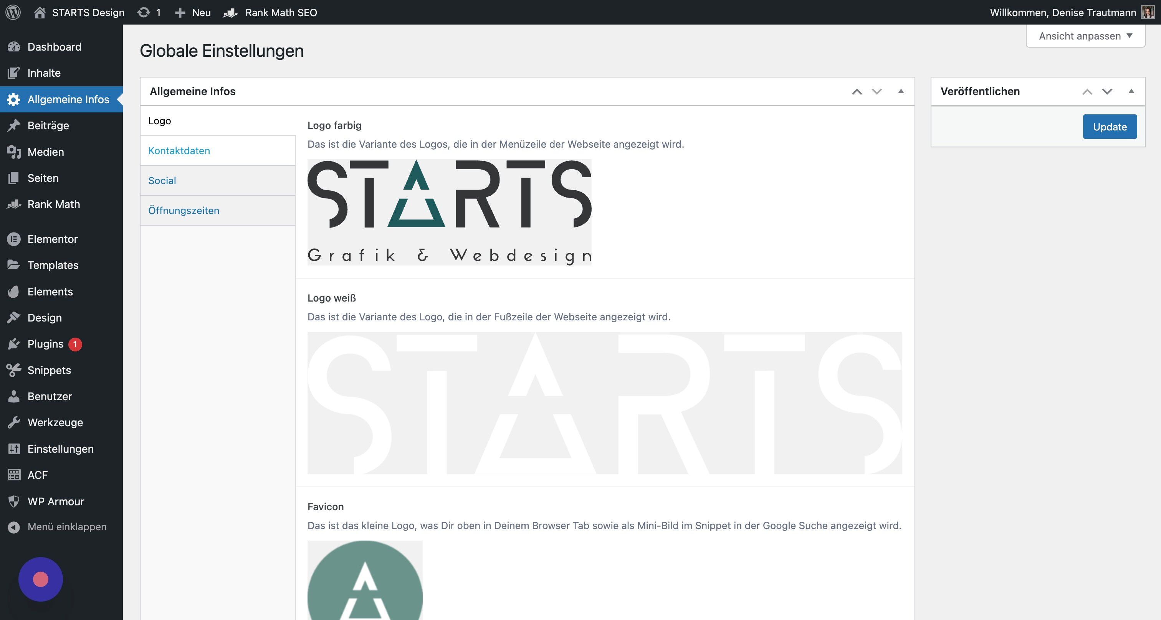Open Rank Math SEO admin bar link
This screenshot has width=1161, height=620.
coord(281,13)
